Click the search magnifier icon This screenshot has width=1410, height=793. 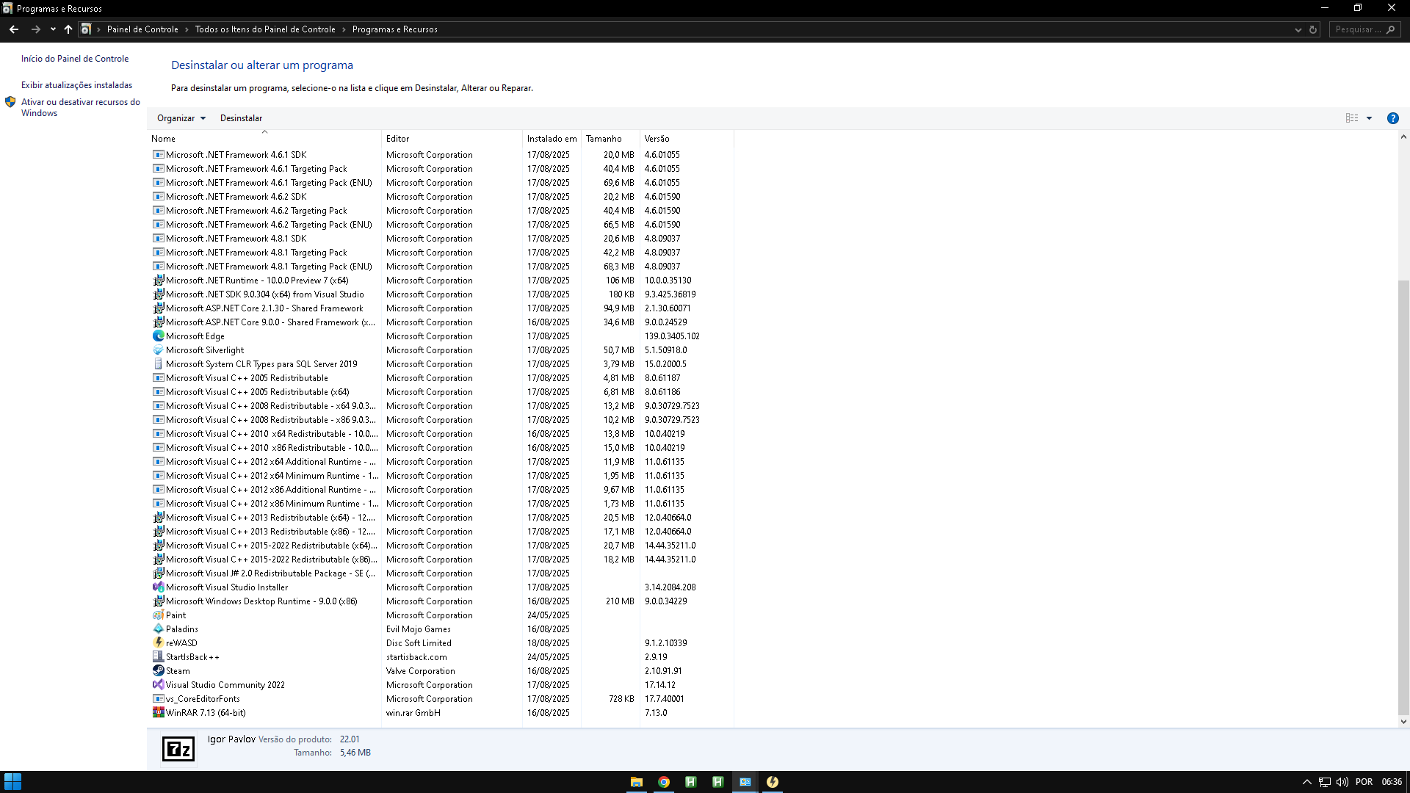click(1390, 29)
